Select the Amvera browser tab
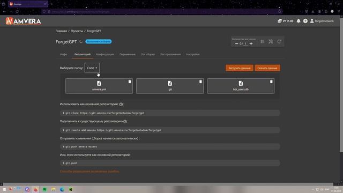343x193 pixels. click(28, 4)
